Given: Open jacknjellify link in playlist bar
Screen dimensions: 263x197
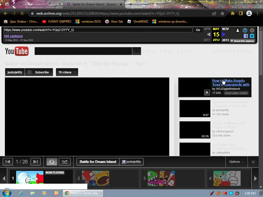Looking at the screenshot, I should [x=131, y=162].
